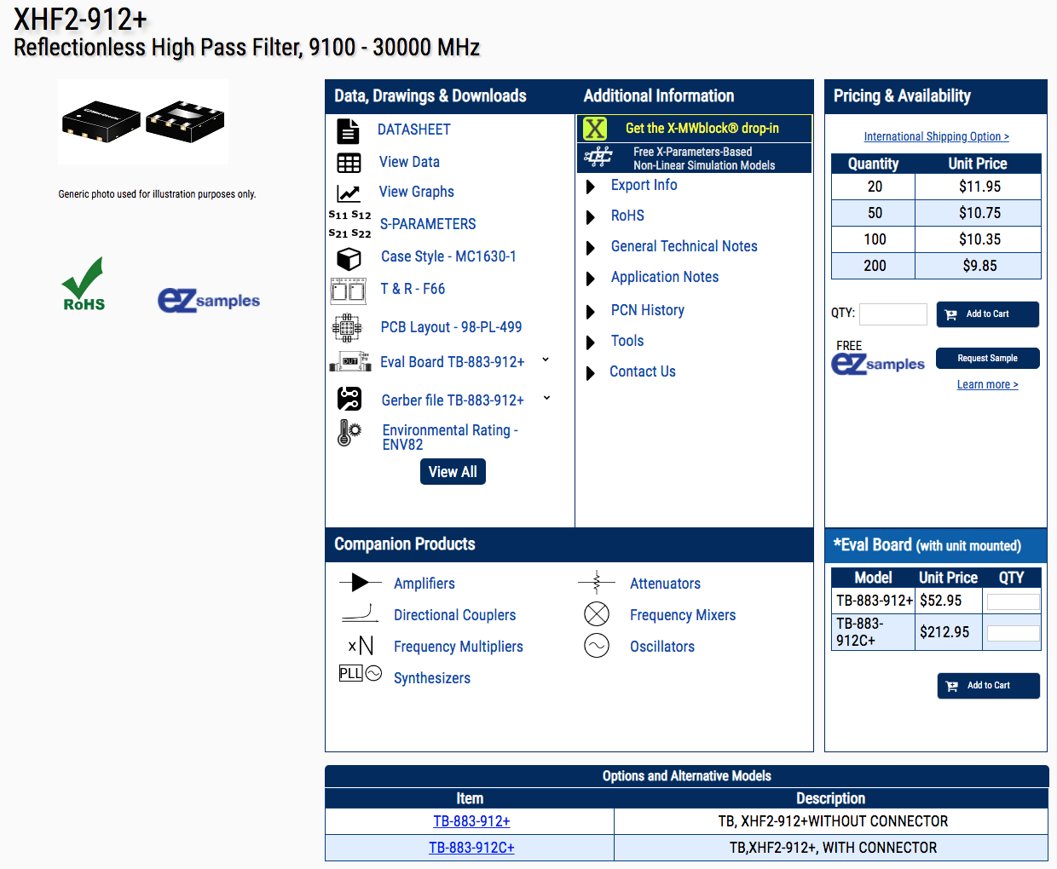This screenshot has height=869, width=1057.
Task: Open TB-883-912+ link in Alternative Models
Action: coord(471,821)
